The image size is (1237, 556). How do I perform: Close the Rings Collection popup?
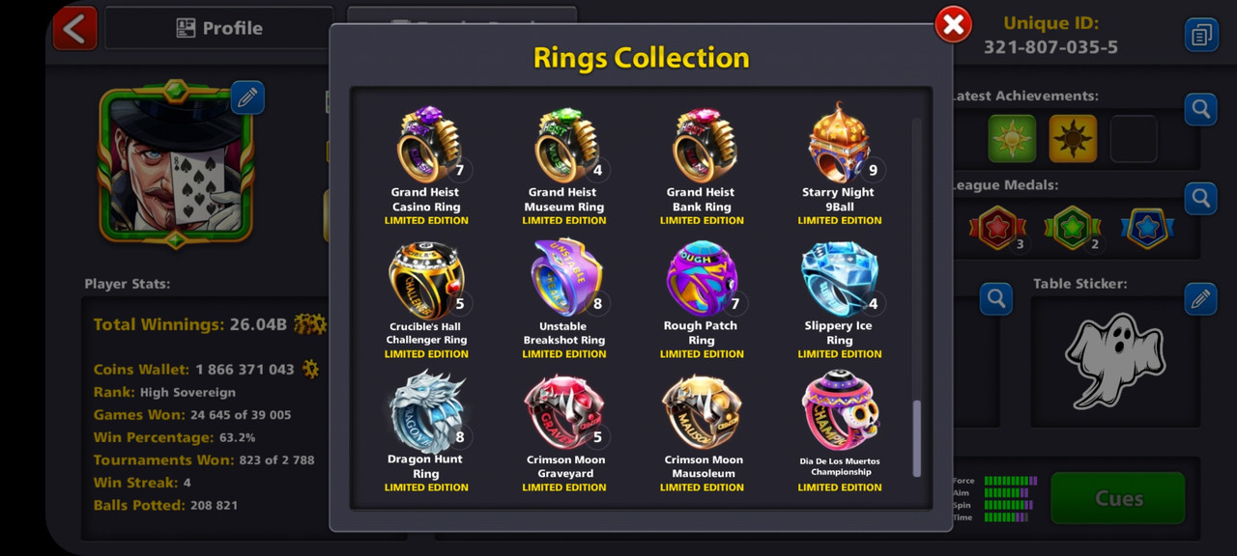[953, 25]
